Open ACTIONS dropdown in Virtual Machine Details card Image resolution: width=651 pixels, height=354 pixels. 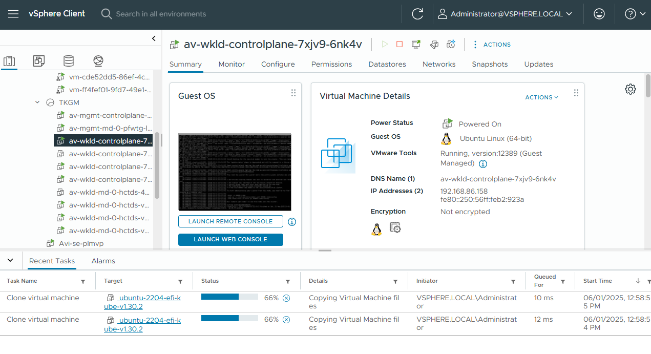pos(542,97)
